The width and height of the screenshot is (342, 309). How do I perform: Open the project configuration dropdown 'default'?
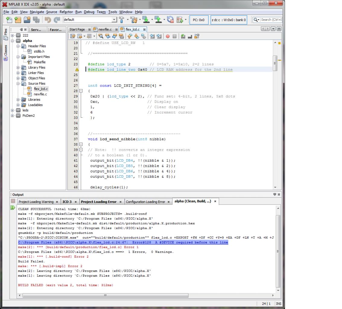114,20
